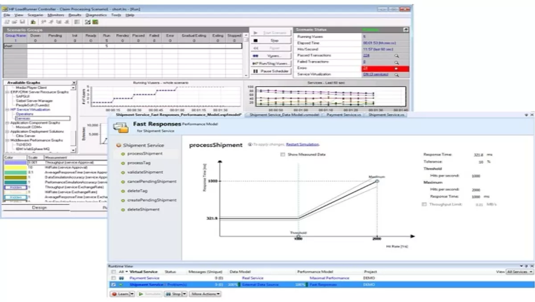The height and width of the screenshot is (302, 535).
Task: Click the graph analysis toolbar icon
Action: coord(88,21)
